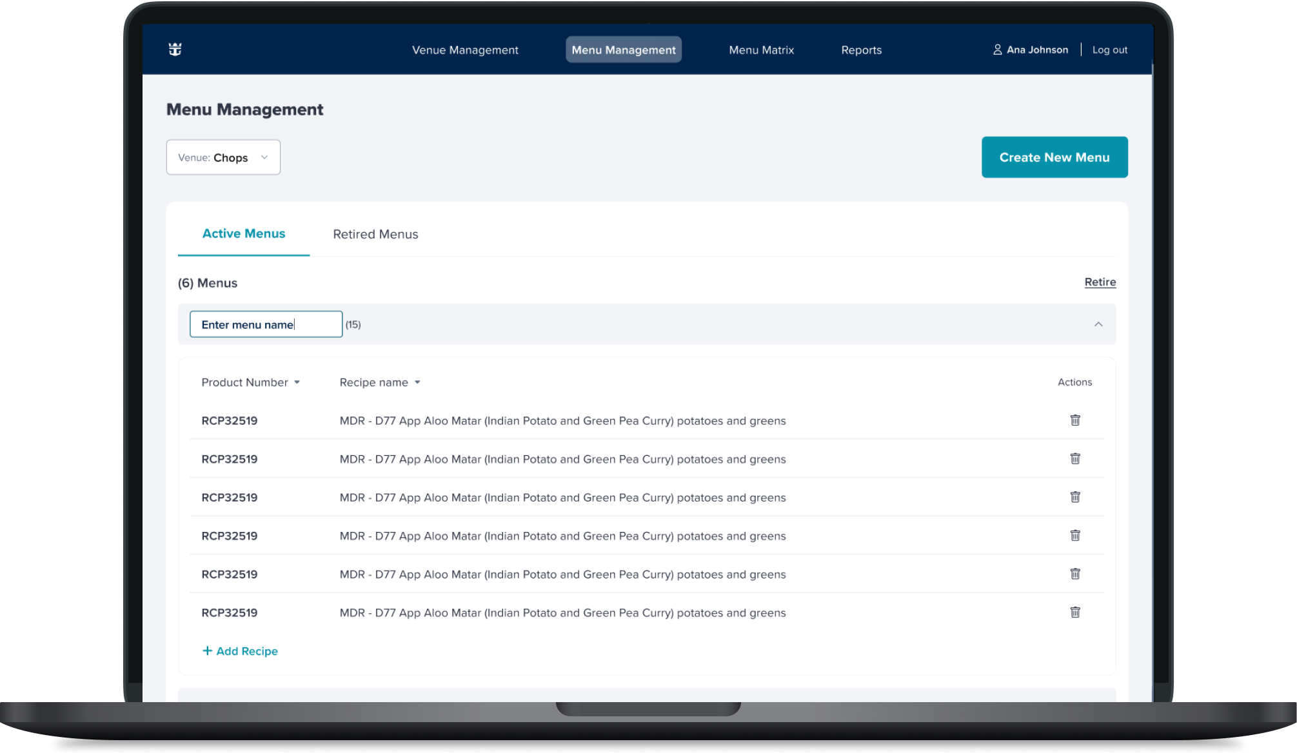Viewport: 1297px width, 755px height.
Task: Go to Menu Matrix in the navigation bar
Action: (761, 50)
